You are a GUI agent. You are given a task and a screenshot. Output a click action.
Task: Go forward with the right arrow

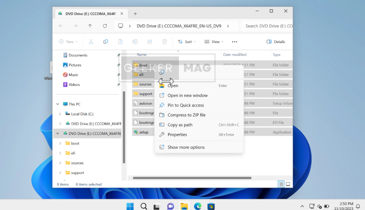(76, 26)
